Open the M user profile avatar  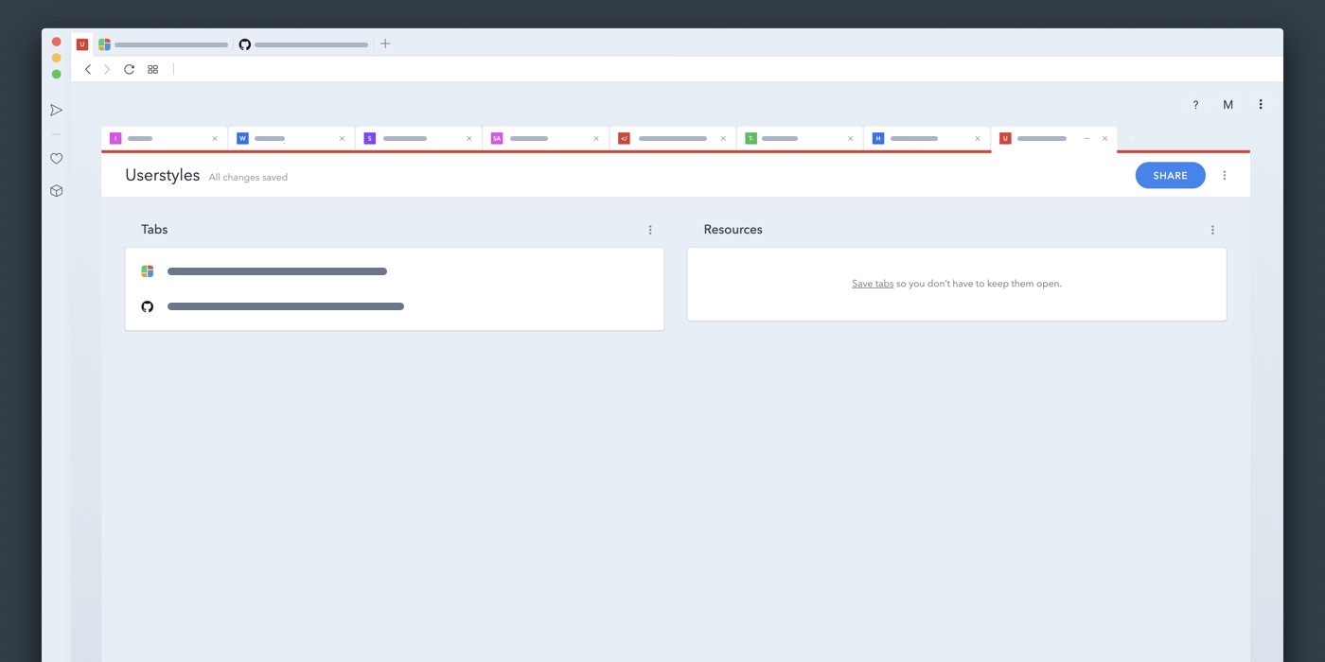(x=1228, y=105)
